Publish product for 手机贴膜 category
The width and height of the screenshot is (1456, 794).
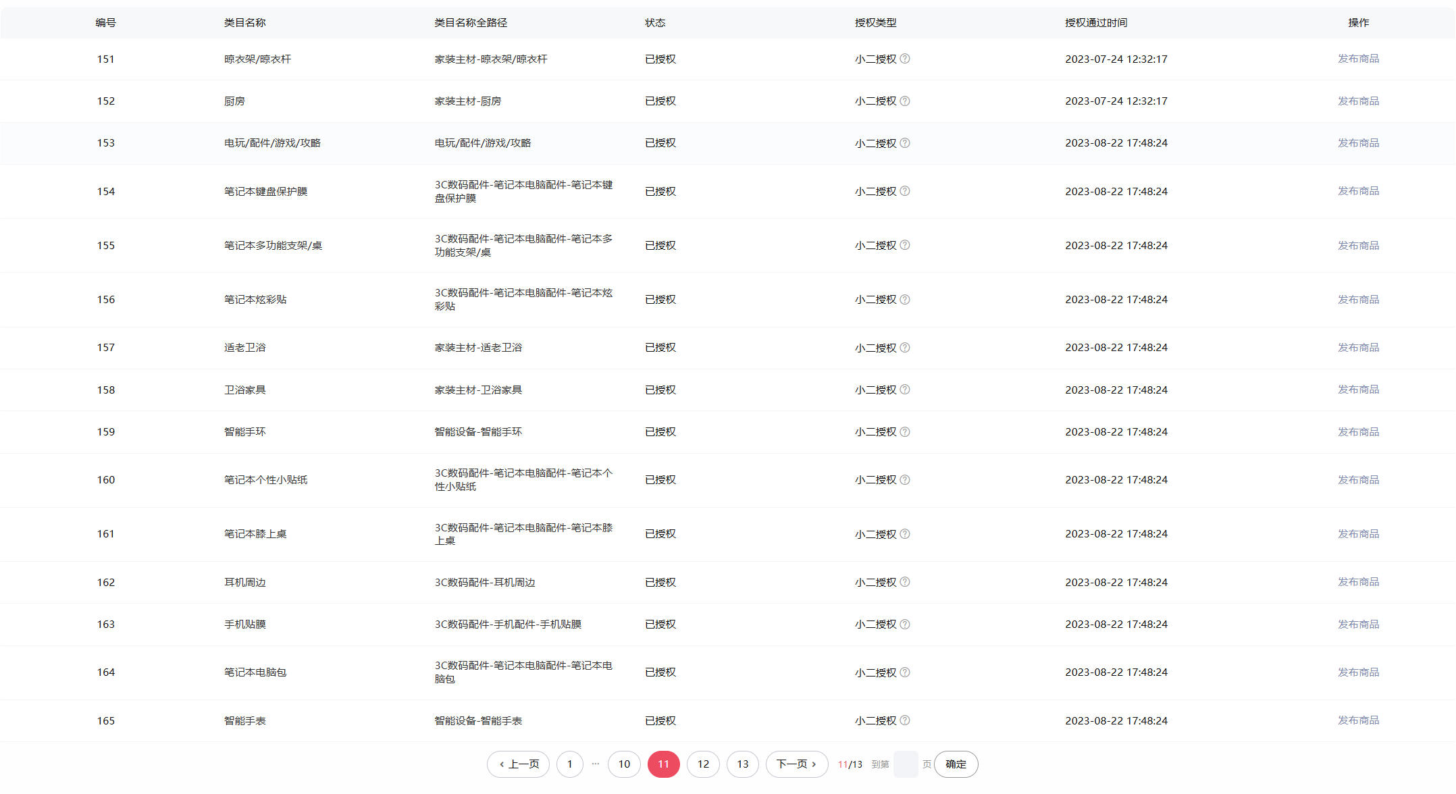pos(1358,625)
